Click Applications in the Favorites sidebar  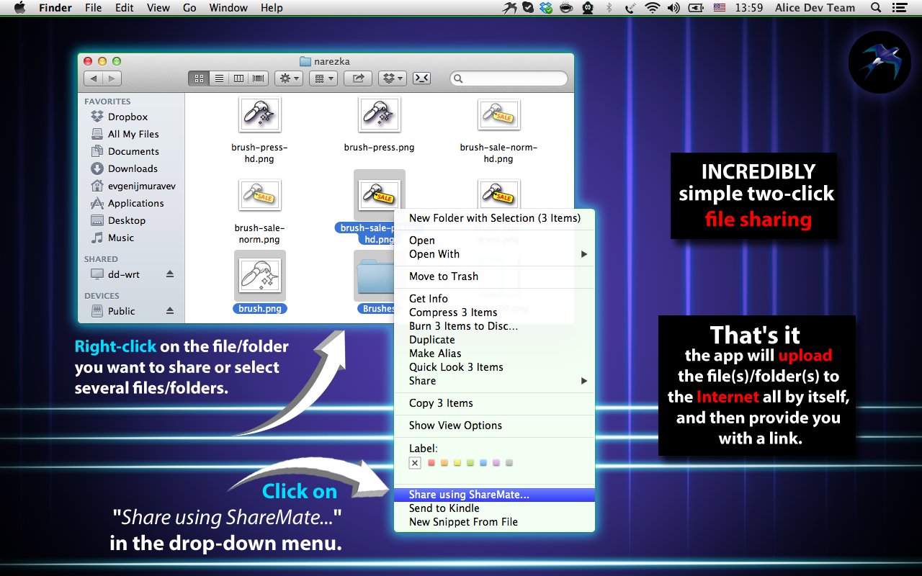135,203
